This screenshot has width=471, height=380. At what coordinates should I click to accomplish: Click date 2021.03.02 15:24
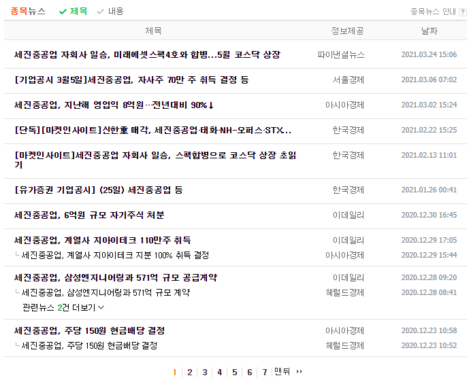(x=429, y=105)
